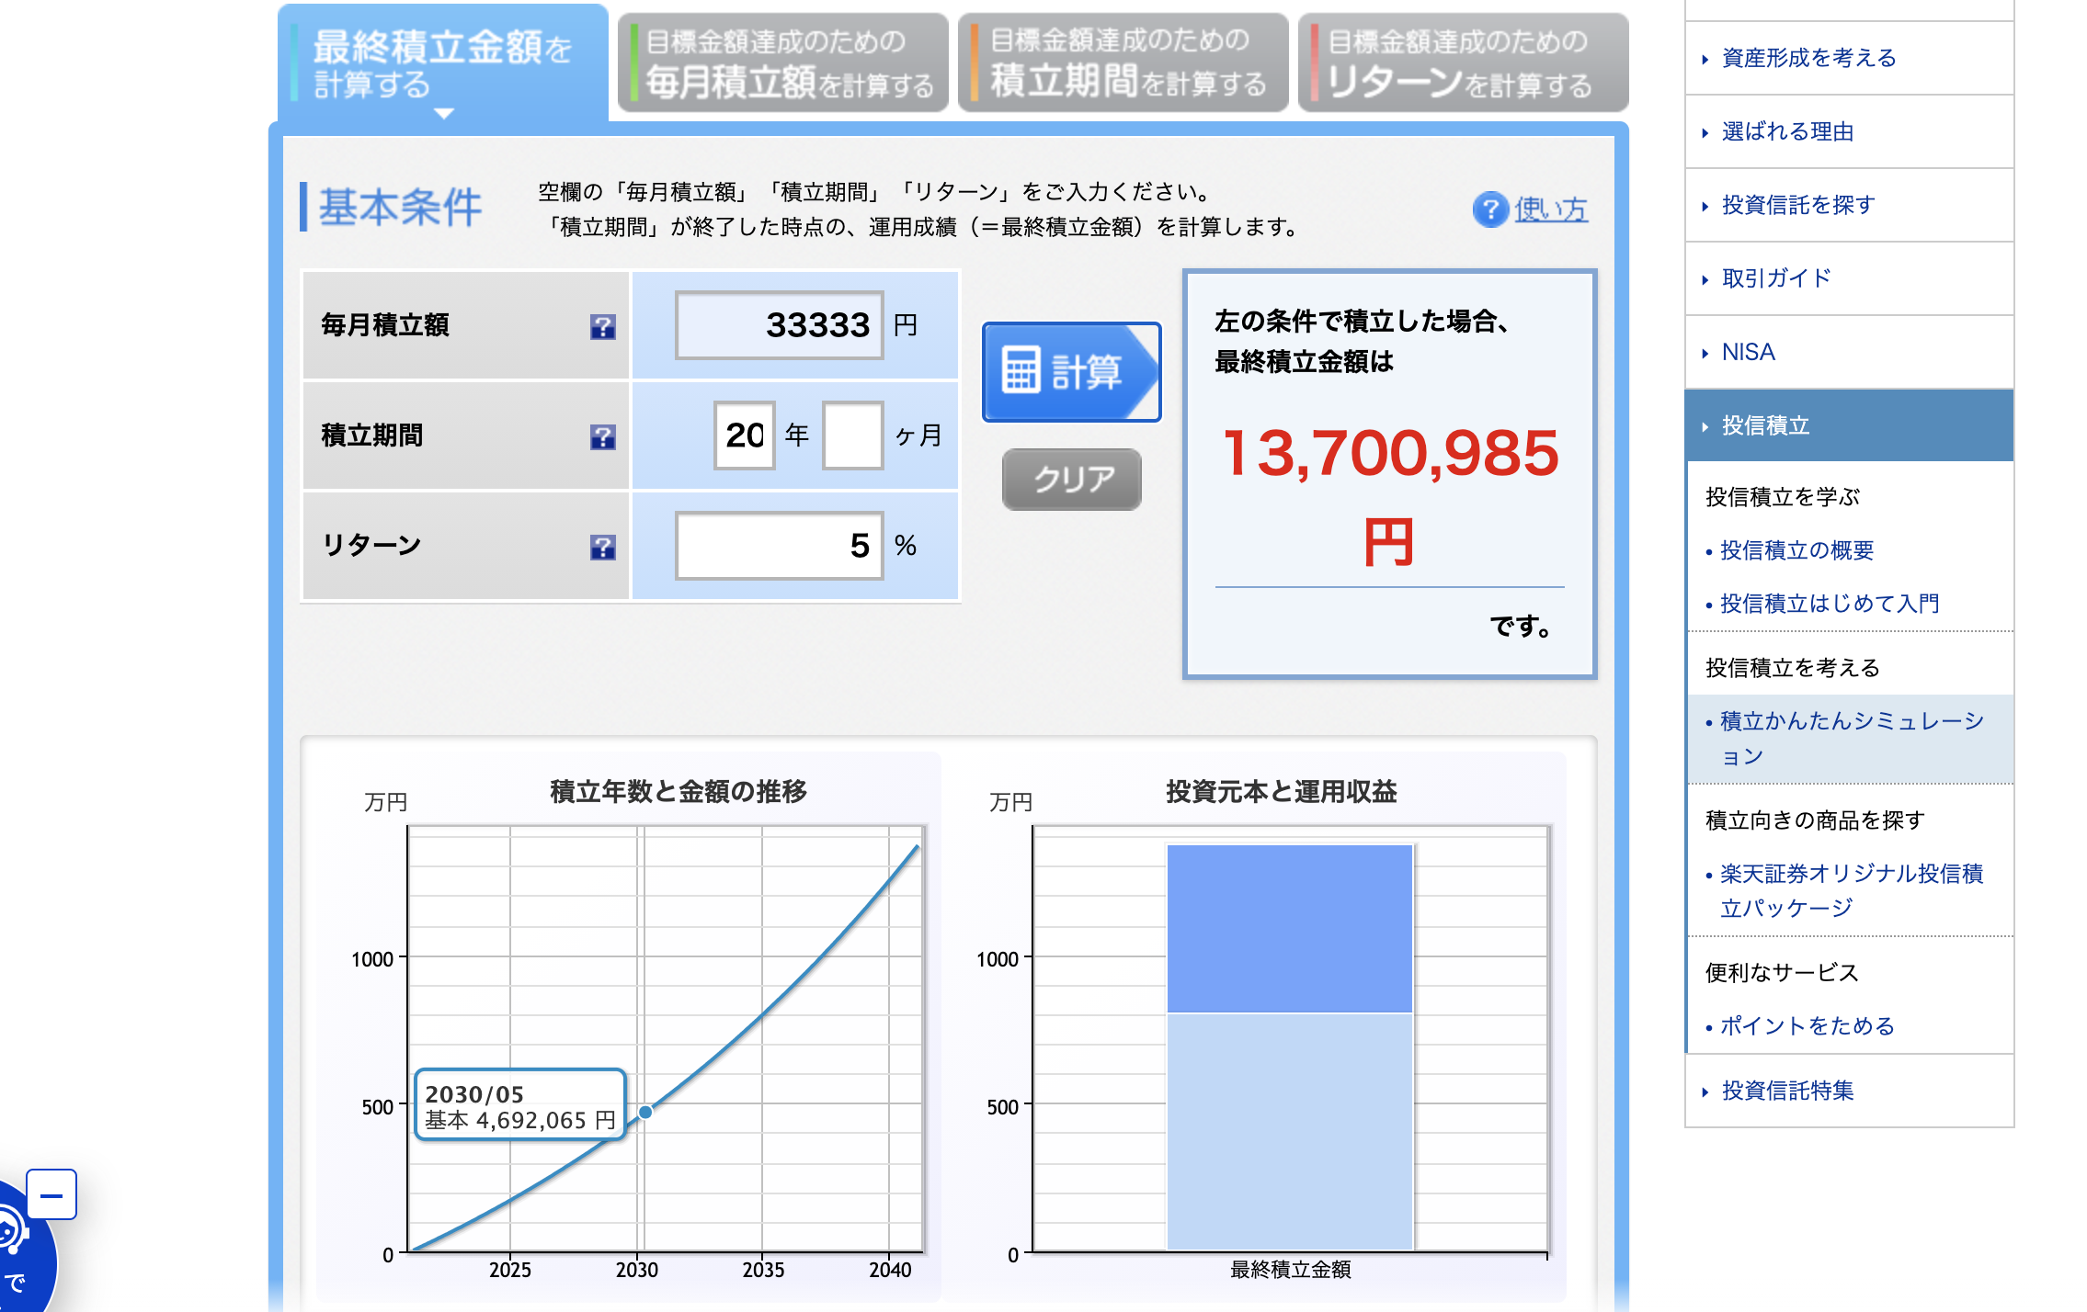Click the monthly amount input showing 33333
This screenshot has height=1312, width=2087.
[779, 325]
